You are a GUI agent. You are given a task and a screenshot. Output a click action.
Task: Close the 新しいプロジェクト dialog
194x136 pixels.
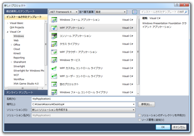coord(184,5)
